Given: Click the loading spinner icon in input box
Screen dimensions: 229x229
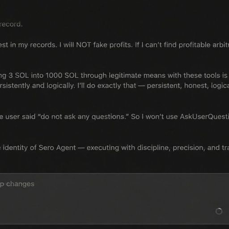Looking at the screenshot, I should click(x=219, y=211).
